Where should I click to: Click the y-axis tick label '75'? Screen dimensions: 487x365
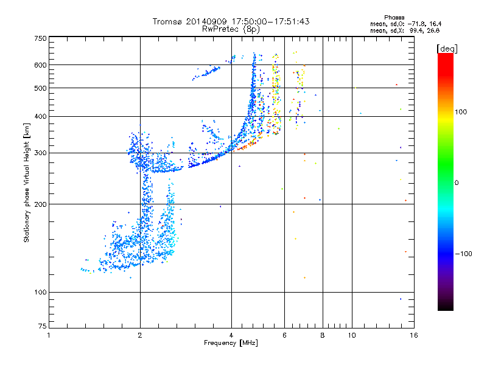point(43,326)
